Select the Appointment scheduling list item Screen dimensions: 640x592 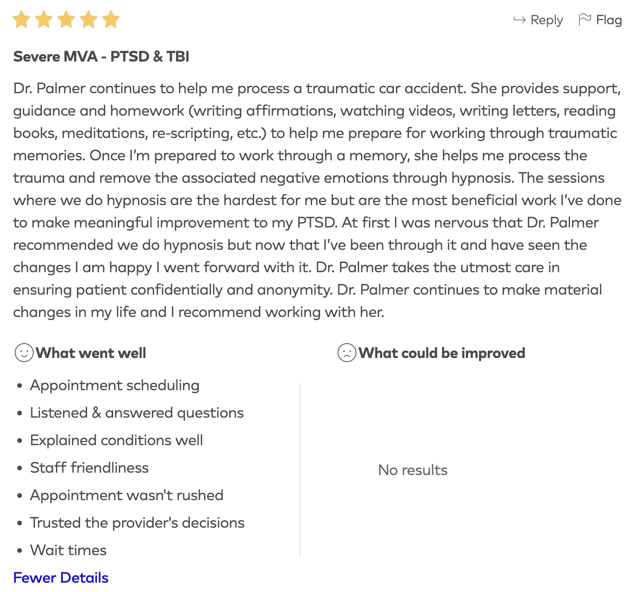[x=115, y=385]
